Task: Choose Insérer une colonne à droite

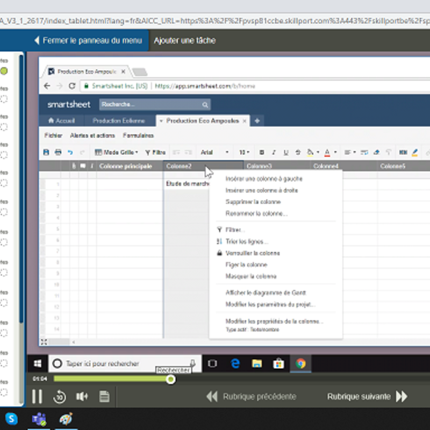Action: [x=262, y=190]
